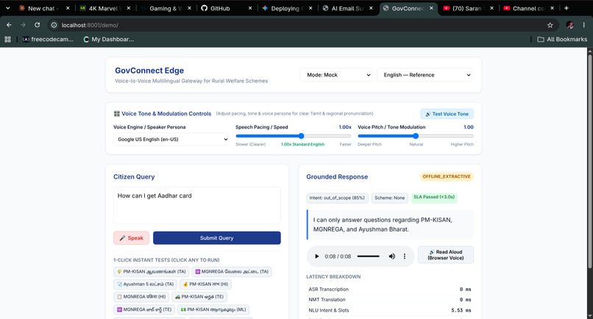Image resolution: width=593 pixels, height=319 pixels.
Task: Open the All Bookmarks folder
Action: point(562,39)
